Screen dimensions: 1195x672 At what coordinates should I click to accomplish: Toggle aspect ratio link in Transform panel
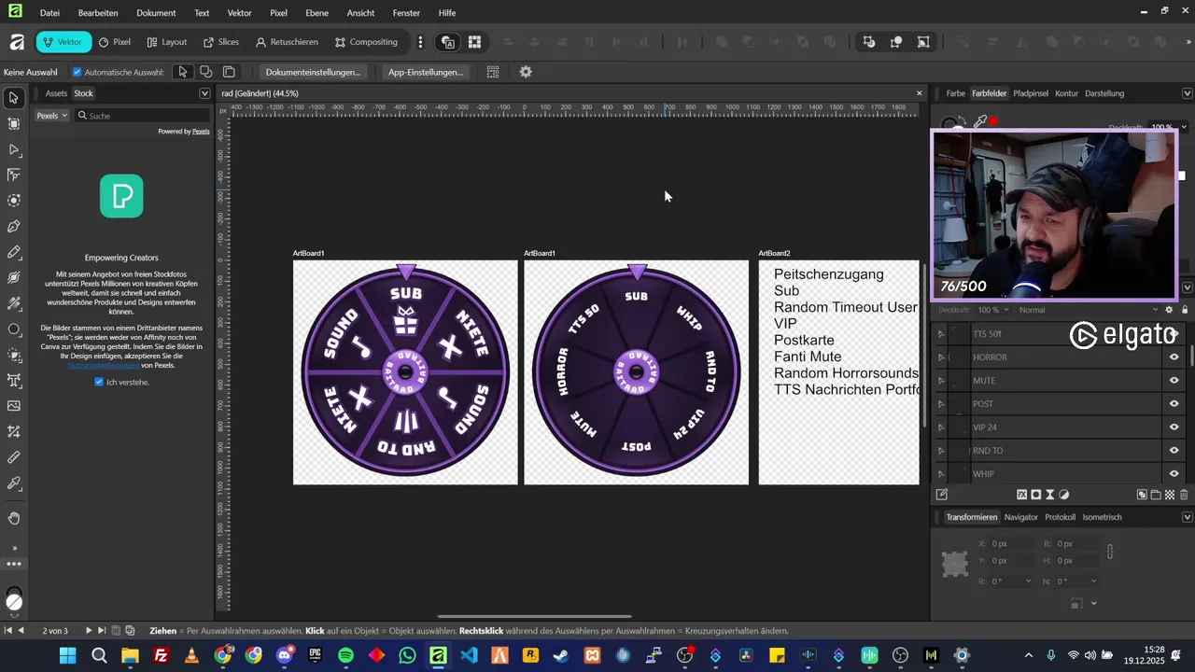click(x=1110, y=552)
